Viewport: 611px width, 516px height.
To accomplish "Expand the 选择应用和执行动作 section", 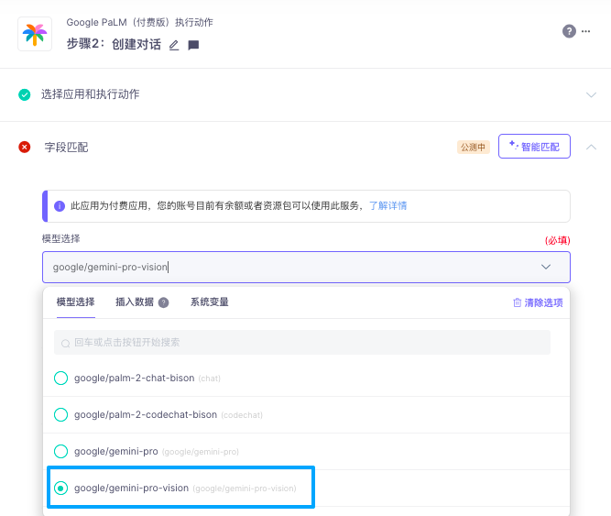I will pyautogui.click(x=591, y=94).
